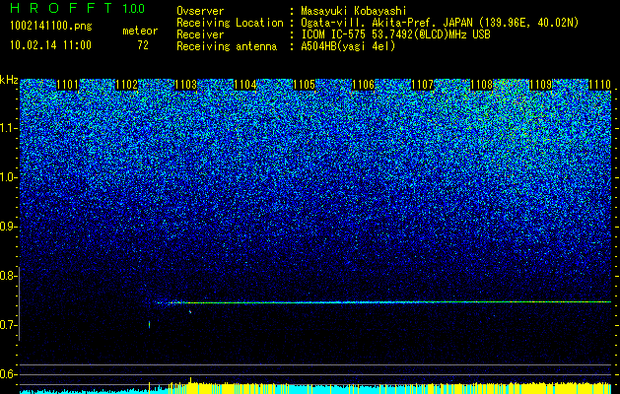The height and width of the screenshot is (394, 620).
Task: Click the antenna text A504HB(yagi 4el)
Action: (348, 46)
